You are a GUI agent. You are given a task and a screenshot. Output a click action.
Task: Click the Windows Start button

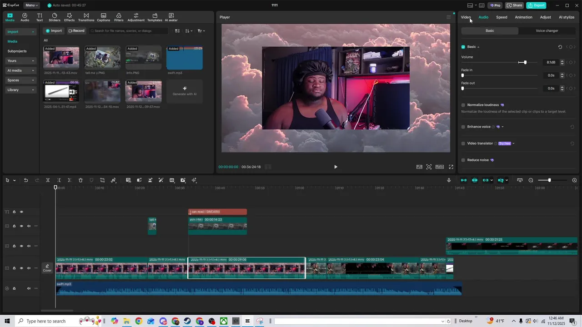[x=7, y=321]
